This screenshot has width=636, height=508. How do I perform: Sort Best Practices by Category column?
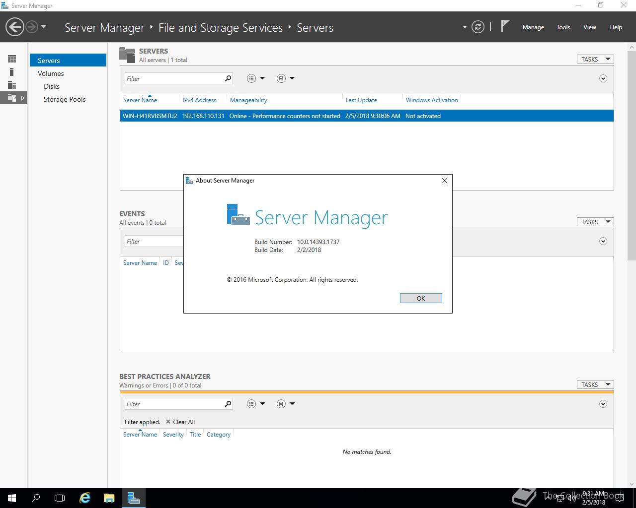click(x=219, y=435)
